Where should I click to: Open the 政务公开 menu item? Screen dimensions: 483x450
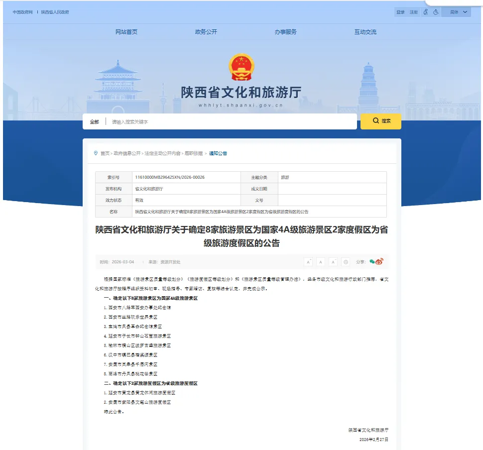click(x=206, y=32)
